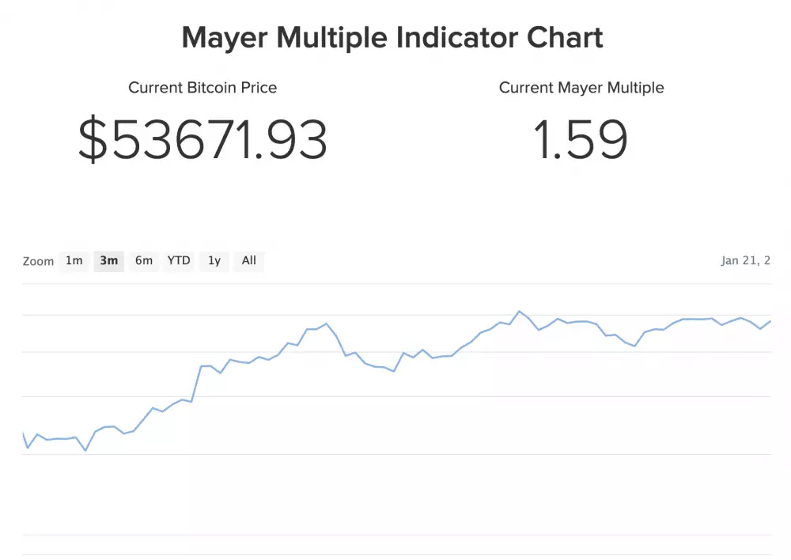The width and height of the screenshot is (791, 560).
Task: Select the 3m zoom range
Action: [x=108, y=261]
